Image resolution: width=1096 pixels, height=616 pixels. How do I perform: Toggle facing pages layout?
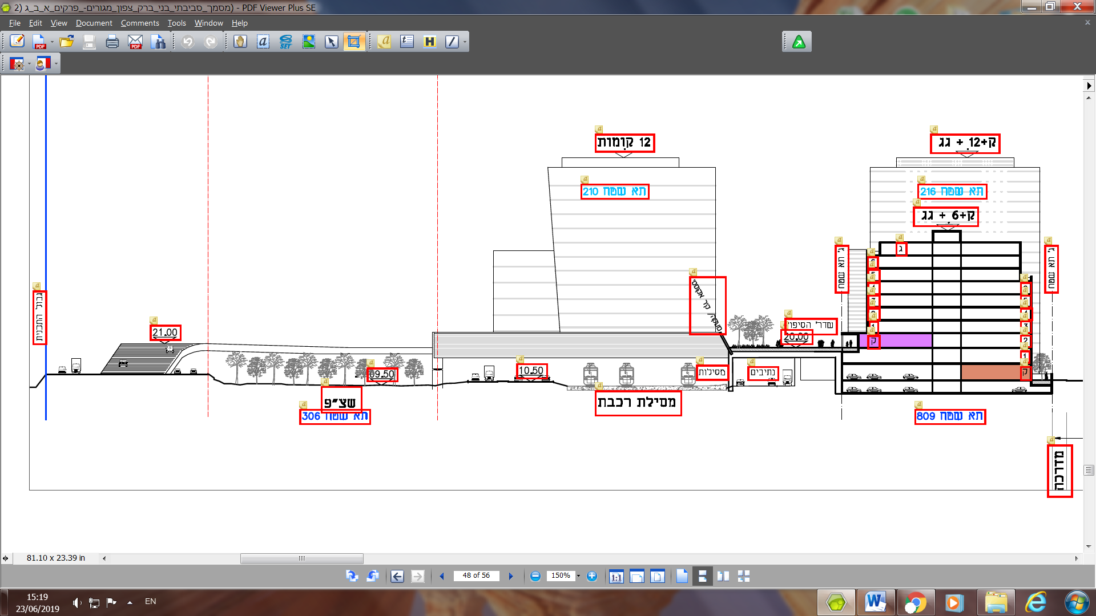(x=723, y=576)
